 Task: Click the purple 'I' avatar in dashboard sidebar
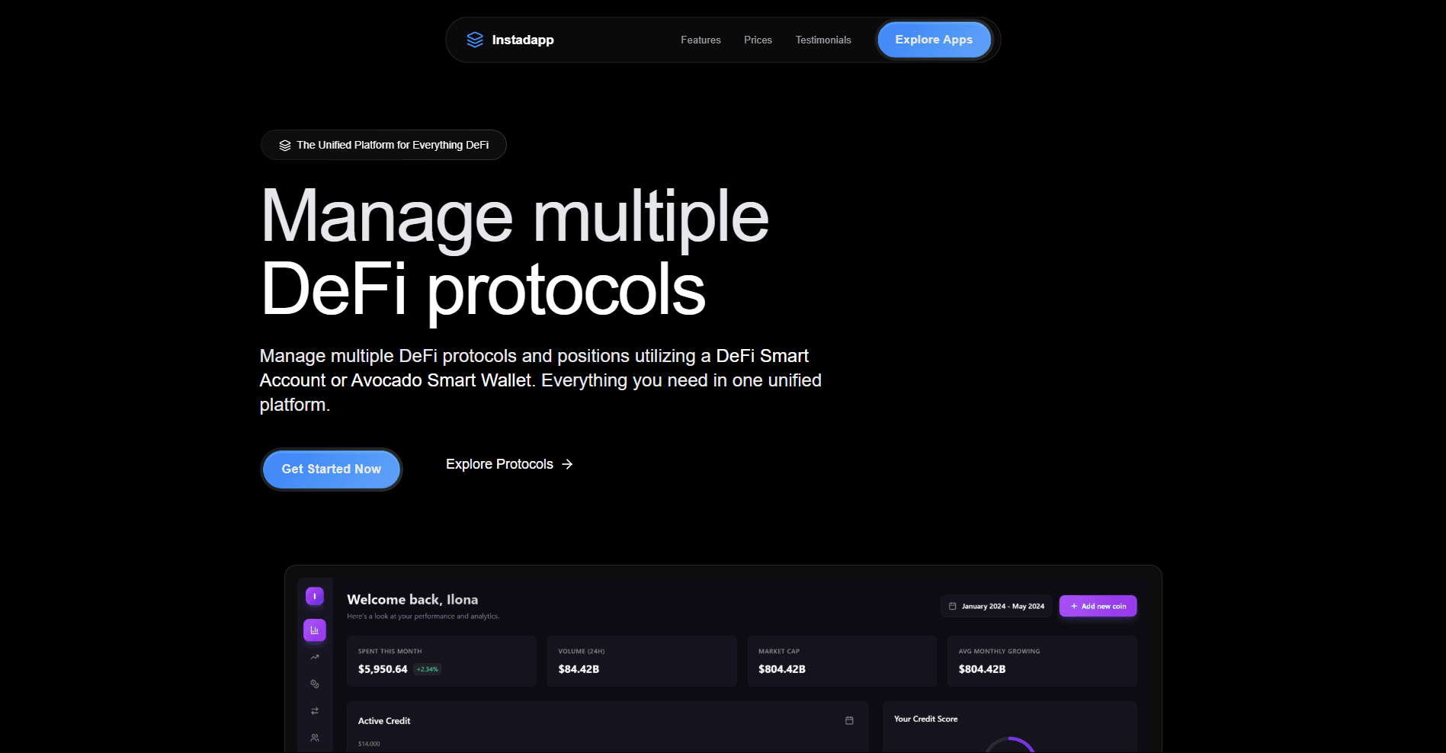(x=315, y=596)
